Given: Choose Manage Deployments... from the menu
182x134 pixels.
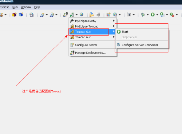Looking at the screenshot, I should click(x=93, y=53).
